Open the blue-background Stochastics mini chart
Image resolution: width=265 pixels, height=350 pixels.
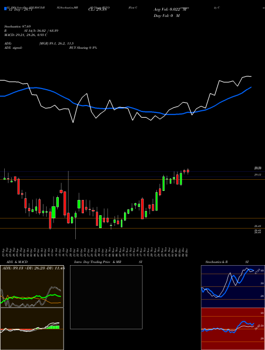click(x=233, y=286)
